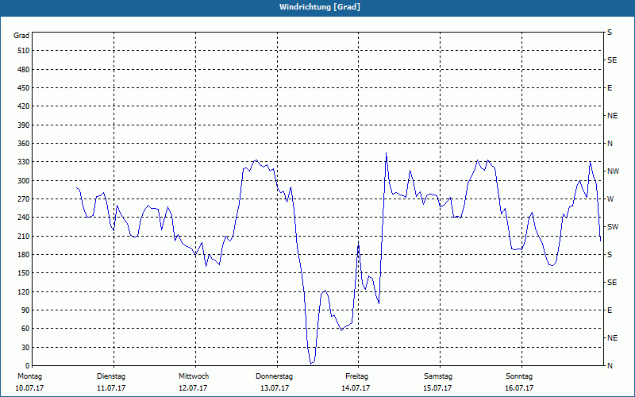Select the date 10.07.17
Image resolution: width=635 pixels, height=397 pixels.
pos(29,388)
